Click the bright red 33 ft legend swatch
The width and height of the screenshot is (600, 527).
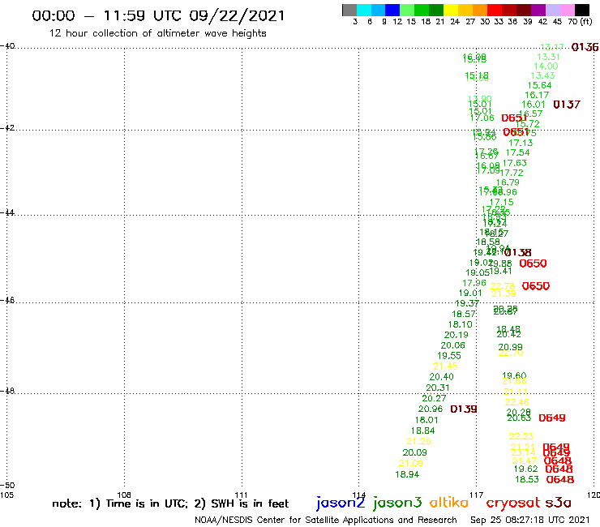pos(494,10)
